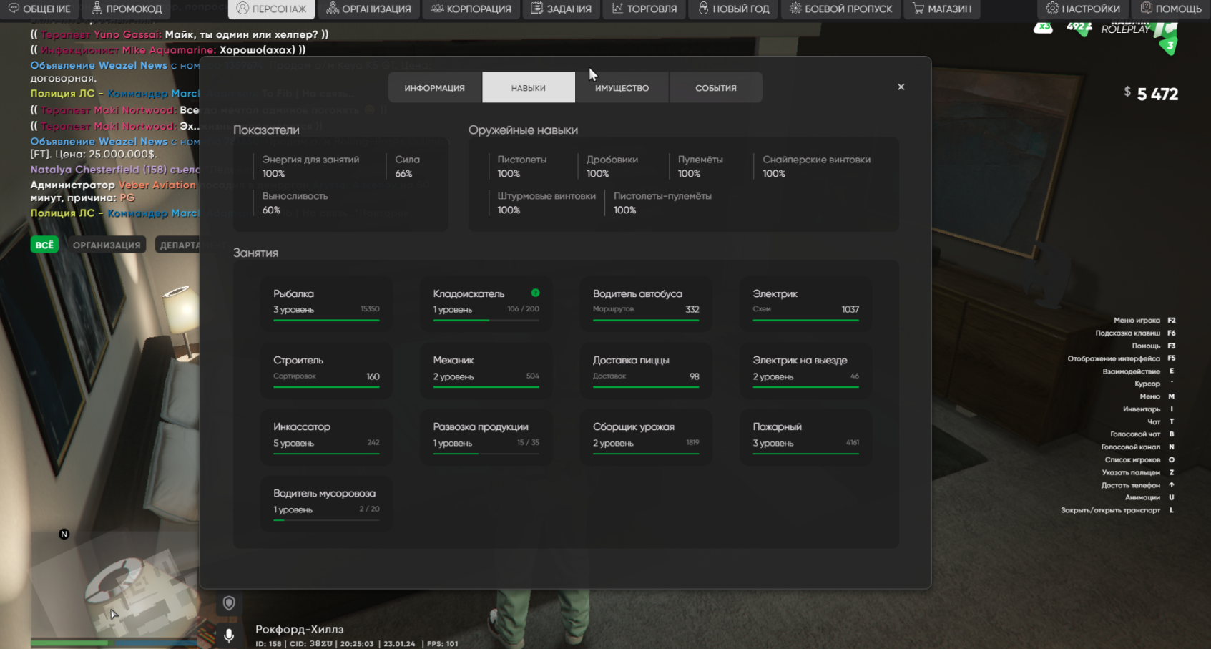Screen dimensions: 1211x649
Task: Open the Строитель activity card
Action: (326, 370)
